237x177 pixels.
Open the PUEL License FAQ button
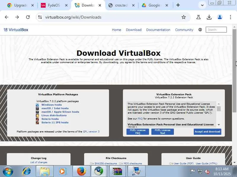pyautogui.click(x=137, y=132)
